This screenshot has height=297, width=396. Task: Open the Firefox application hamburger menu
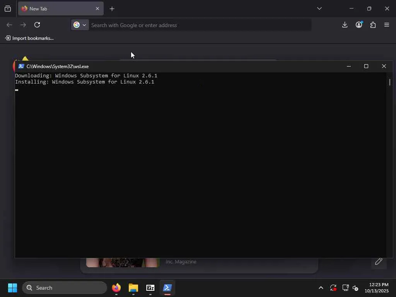pos(387,25)
